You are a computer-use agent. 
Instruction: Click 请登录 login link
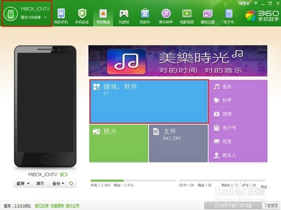tap(244, 3)
